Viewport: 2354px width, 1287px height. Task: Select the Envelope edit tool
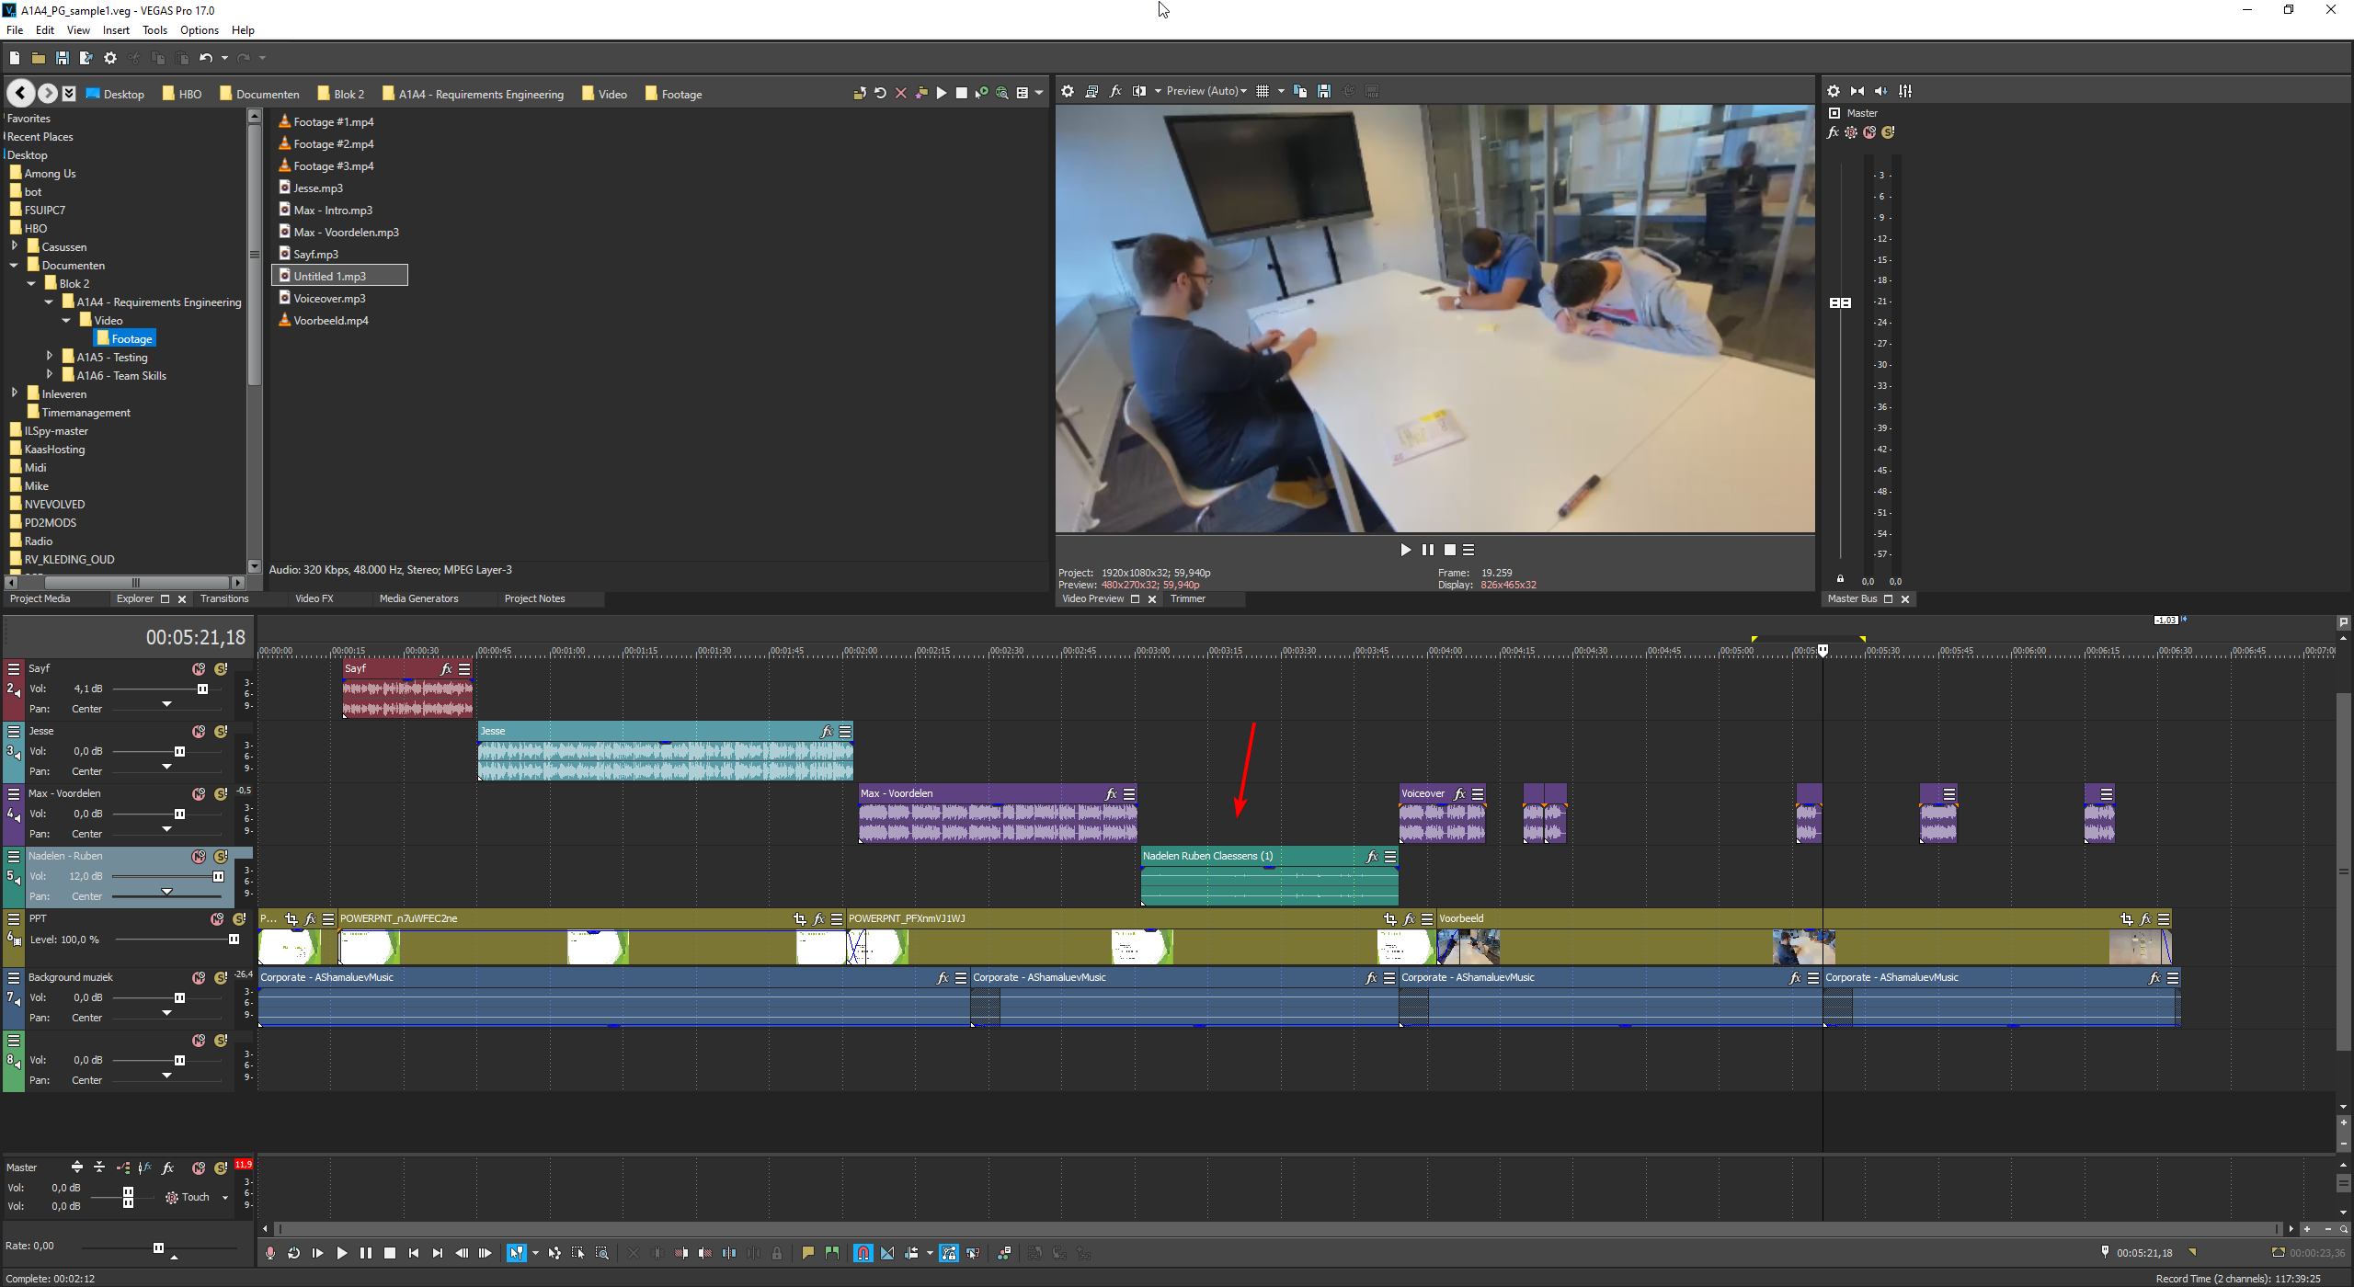point(554,1253)
